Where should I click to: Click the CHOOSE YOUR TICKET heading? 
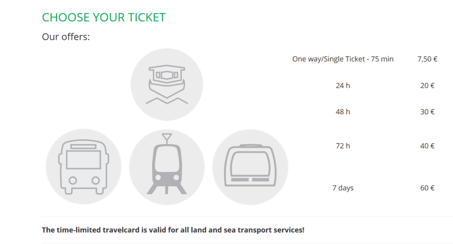(x=104, y=17)
